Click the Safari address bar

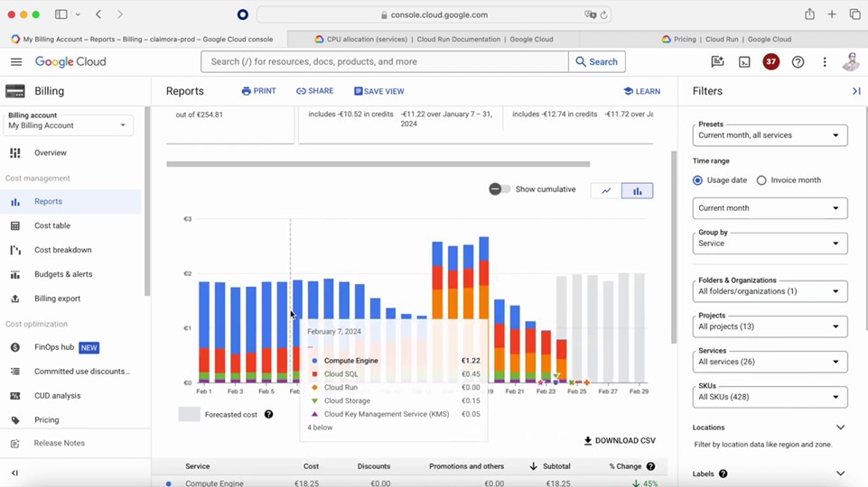(434, 15)
